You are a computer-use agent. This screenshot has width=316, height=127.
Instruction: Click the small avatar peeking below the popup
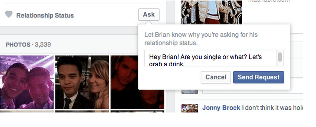pos(190,91)
